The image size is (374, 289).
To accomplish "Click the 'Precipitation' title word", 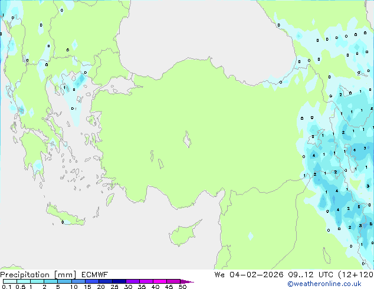I will click(x=25, y=275).
